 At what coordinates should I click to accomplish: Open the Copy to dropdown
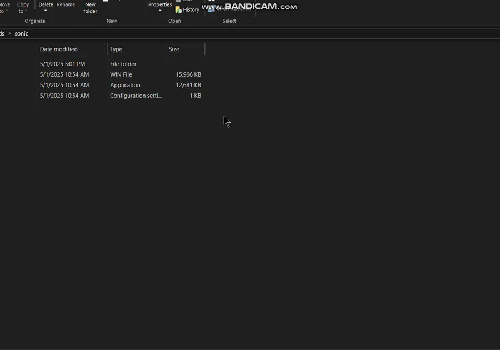coord(23,8)
